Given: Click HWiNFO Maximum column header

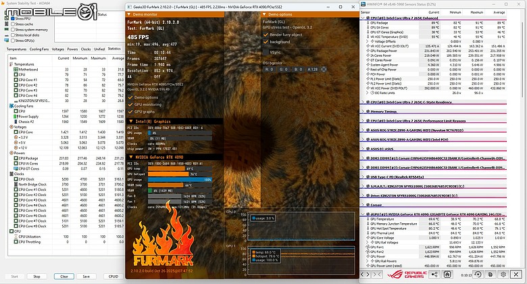Looking at the screenshot, I should coord(477,12).
